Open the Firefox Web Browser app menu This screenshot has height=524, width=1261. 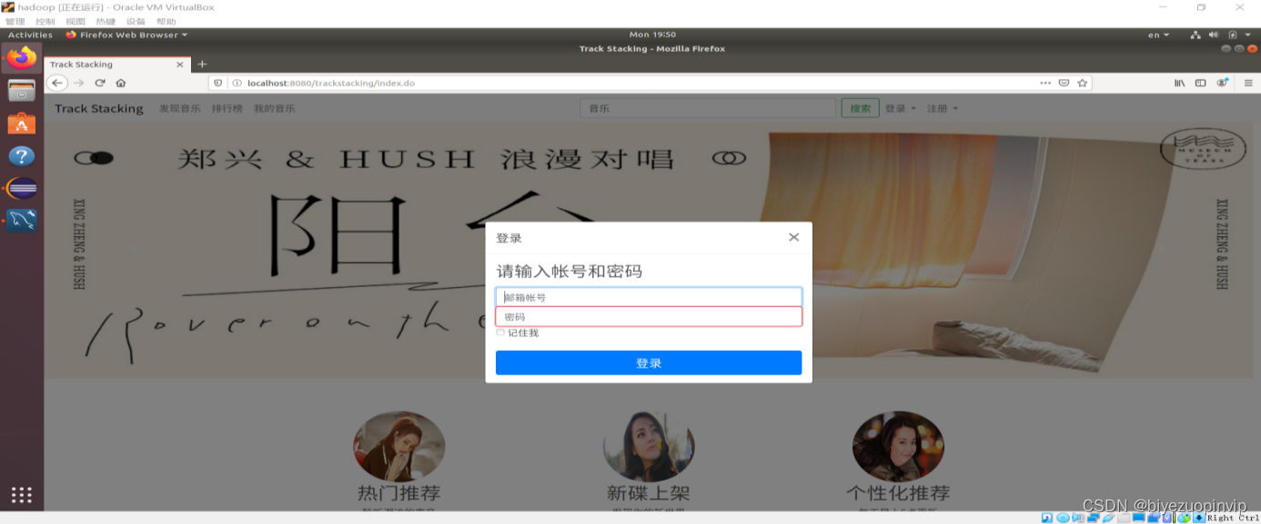(x=126, y=35)
